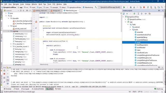Toggle the Captures side panel button
The image size is (166, 93).
coord(2,38)
